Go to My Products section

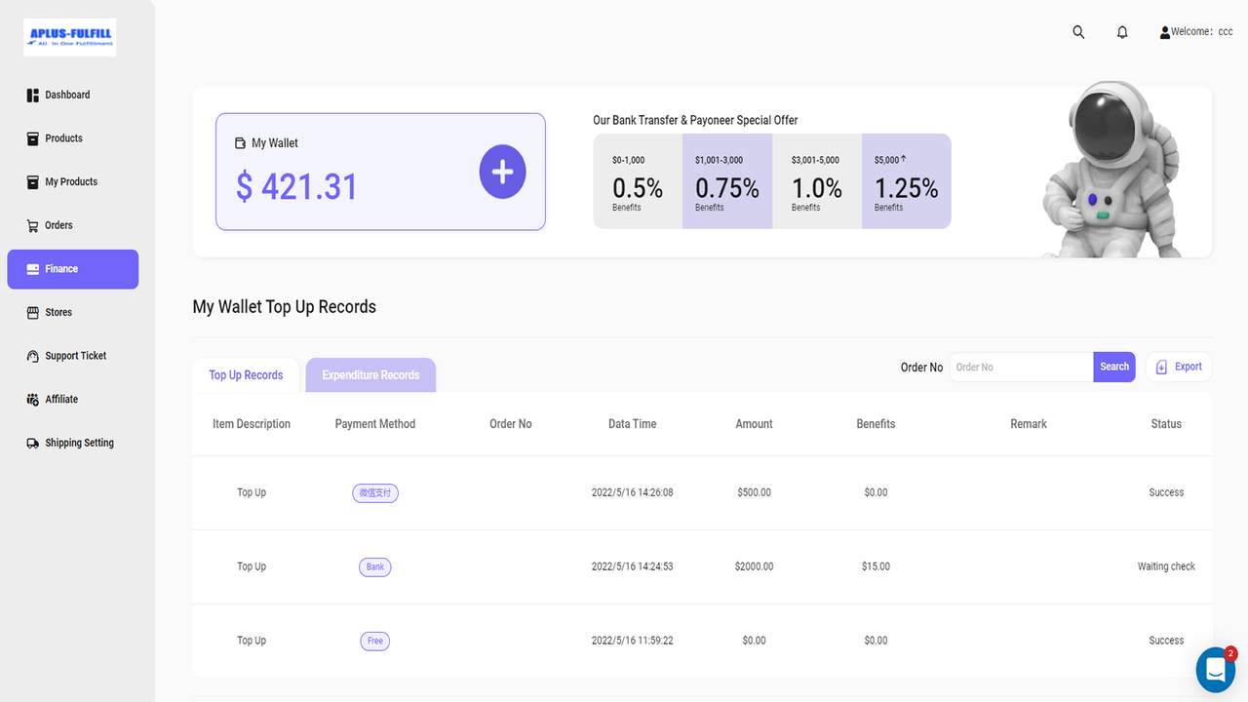(61, 181)
